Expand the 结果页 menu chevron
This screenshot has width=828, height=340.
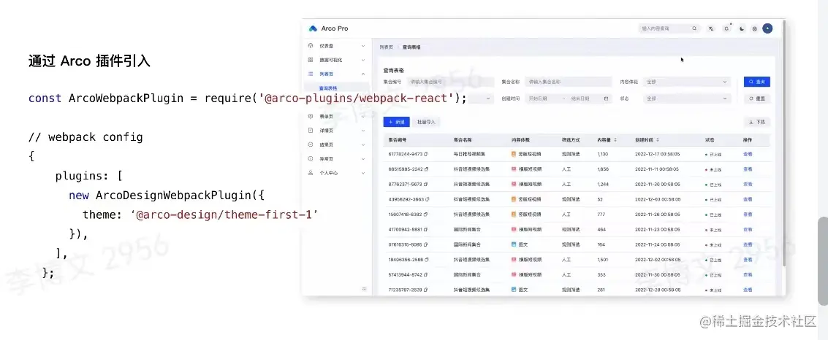[363, 144]
